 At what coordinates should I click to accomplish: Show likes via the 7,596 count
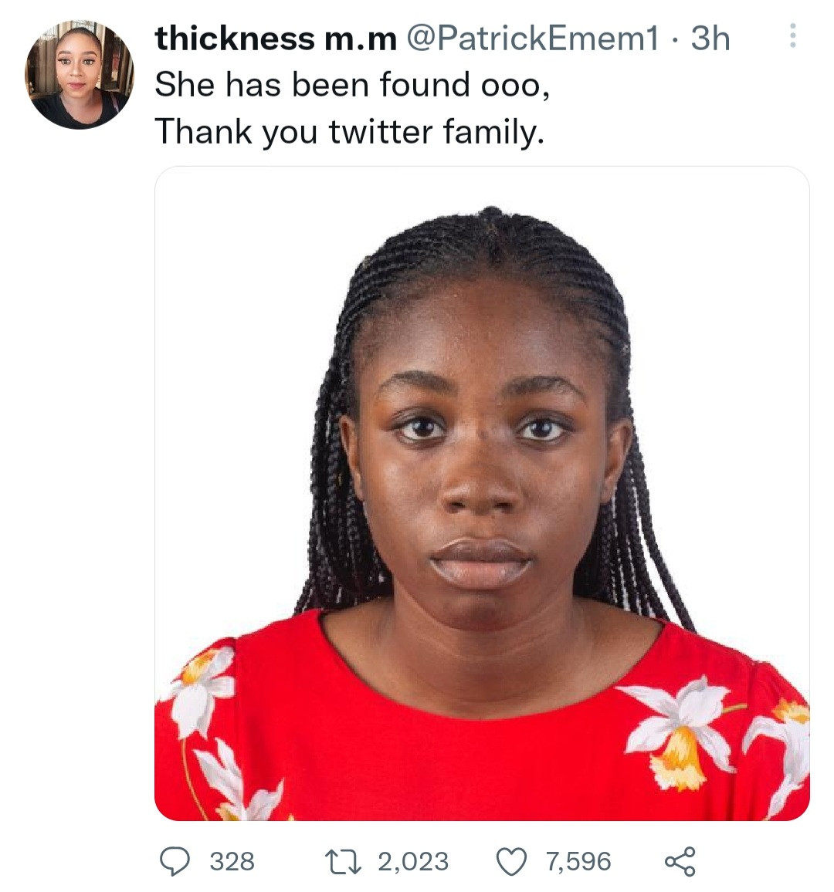coord(578,861)
